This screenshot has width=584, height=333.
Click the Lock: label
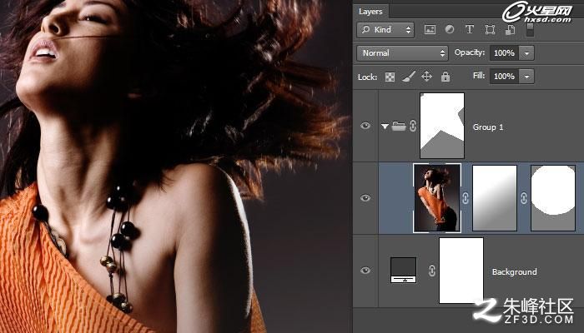coord(367,77)
